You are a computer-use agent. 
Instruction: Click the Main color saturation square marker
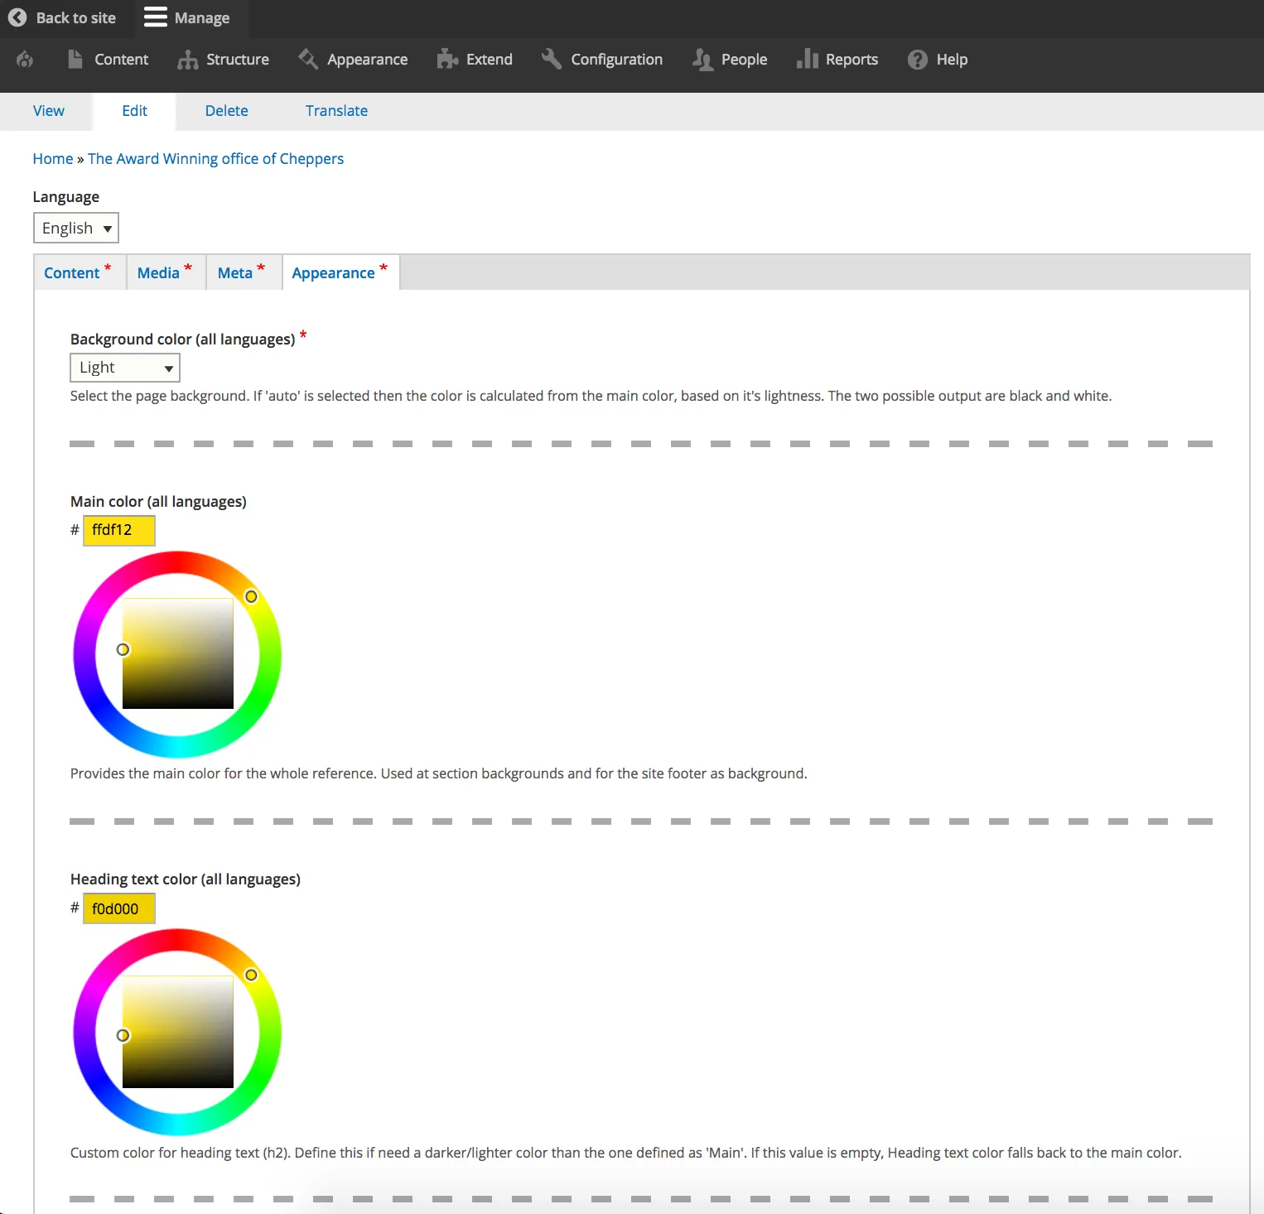coord(123,649)
